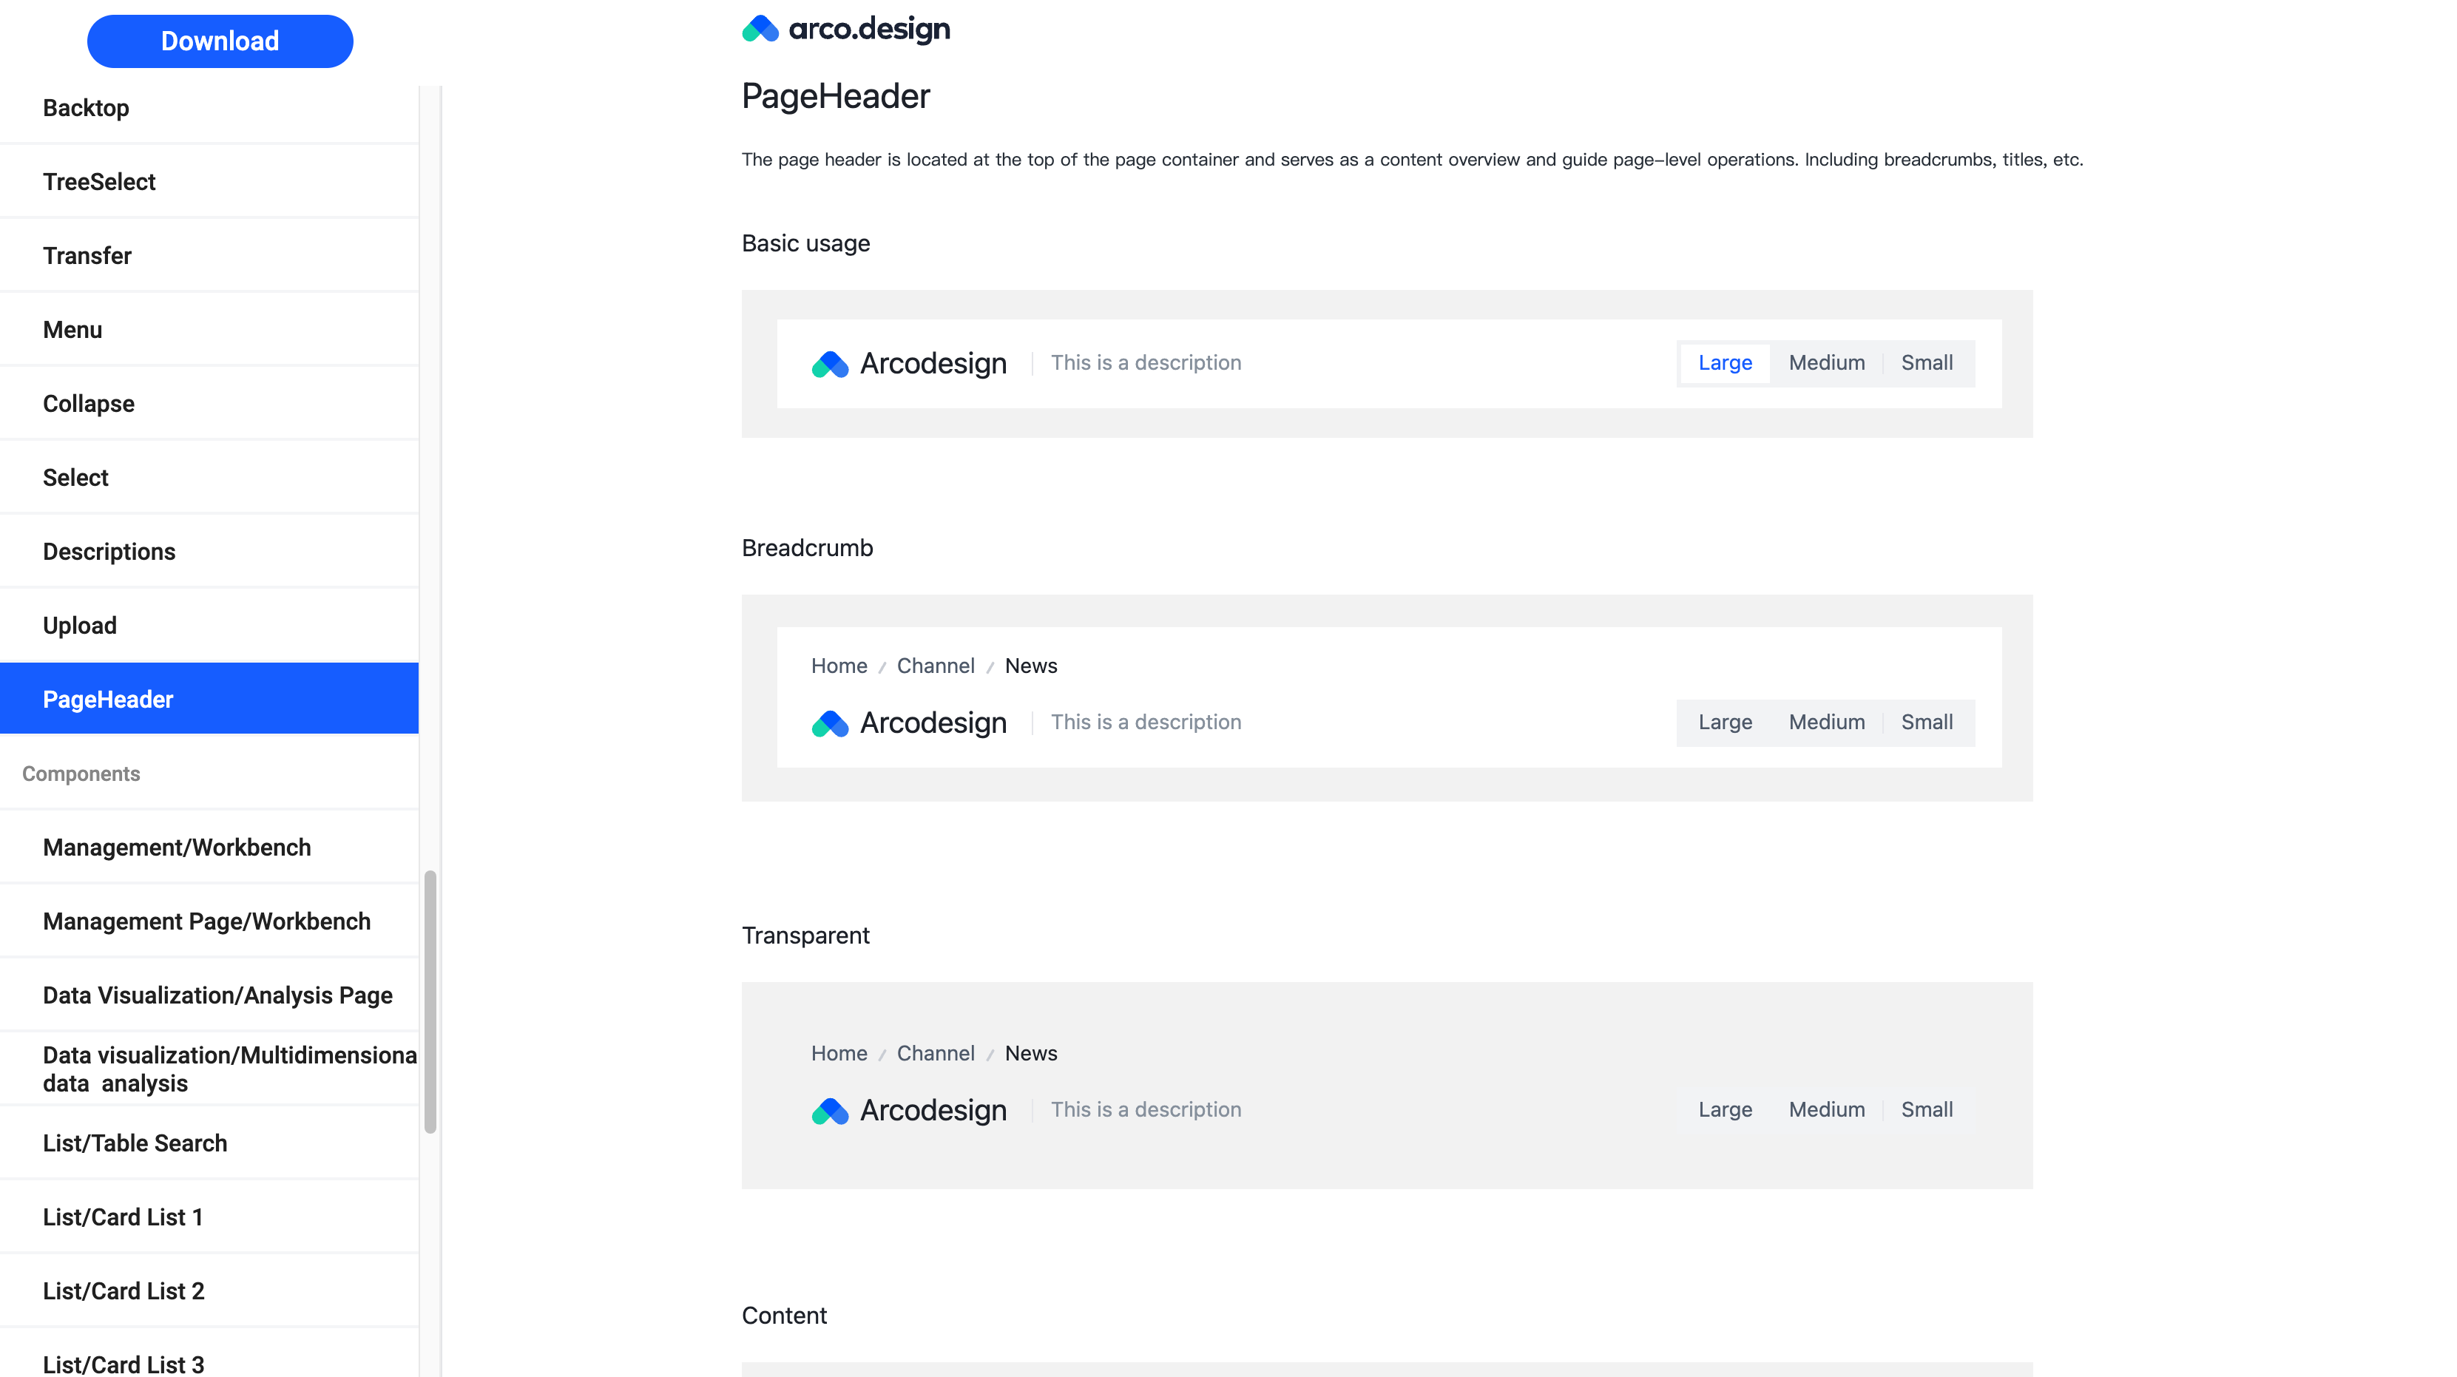Click News breadcrumb in Breadcrumb example
This screenshot has width=2457, height=1377.
tap(1030, 666)
